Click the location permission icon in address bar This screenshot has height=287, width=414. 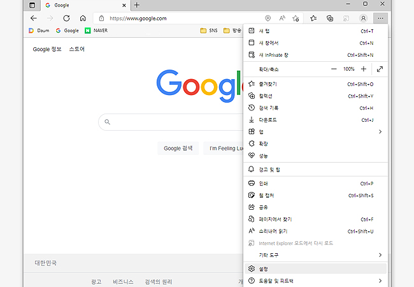pyautogui.click(x=268, y=18)
